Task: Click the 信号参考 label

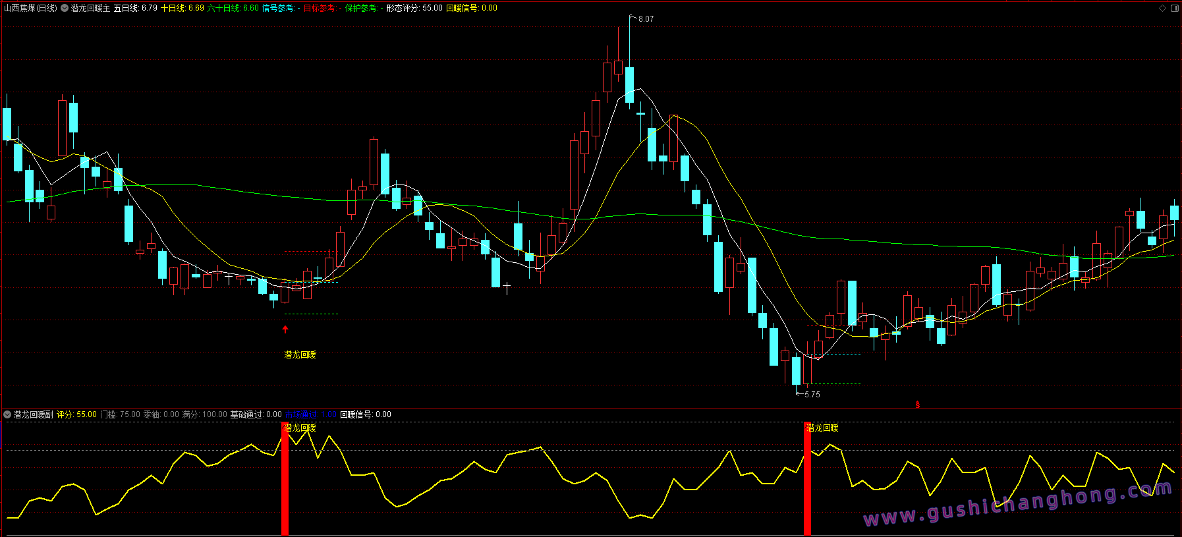Action: pyautogui.click(x=279, y=9)
